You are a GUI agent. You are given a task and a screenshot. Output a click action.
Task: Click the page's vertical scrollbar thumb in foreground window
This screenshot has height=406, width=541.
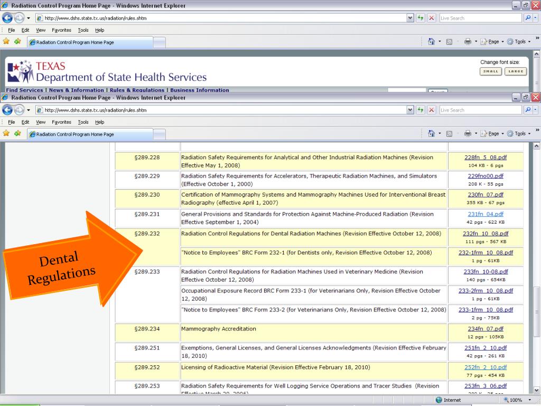[537, 312]
